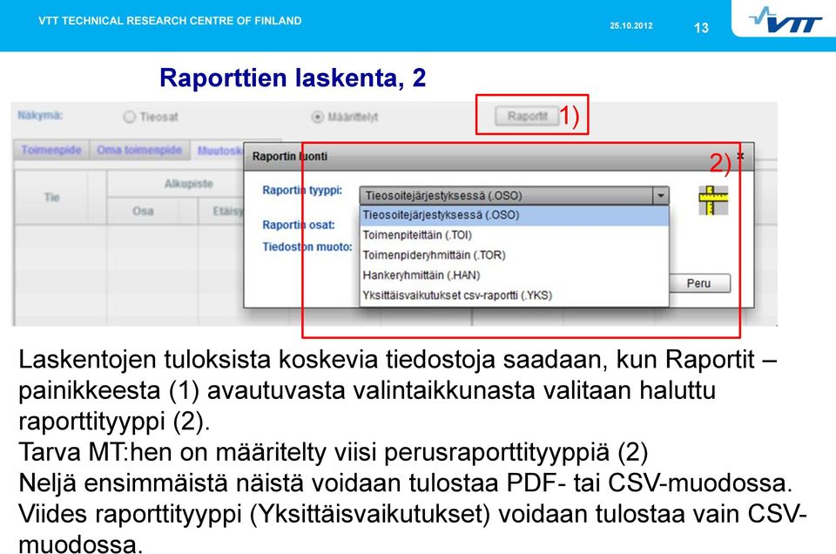Click the Raportin tyyppi combo box field

pos(514,196)
